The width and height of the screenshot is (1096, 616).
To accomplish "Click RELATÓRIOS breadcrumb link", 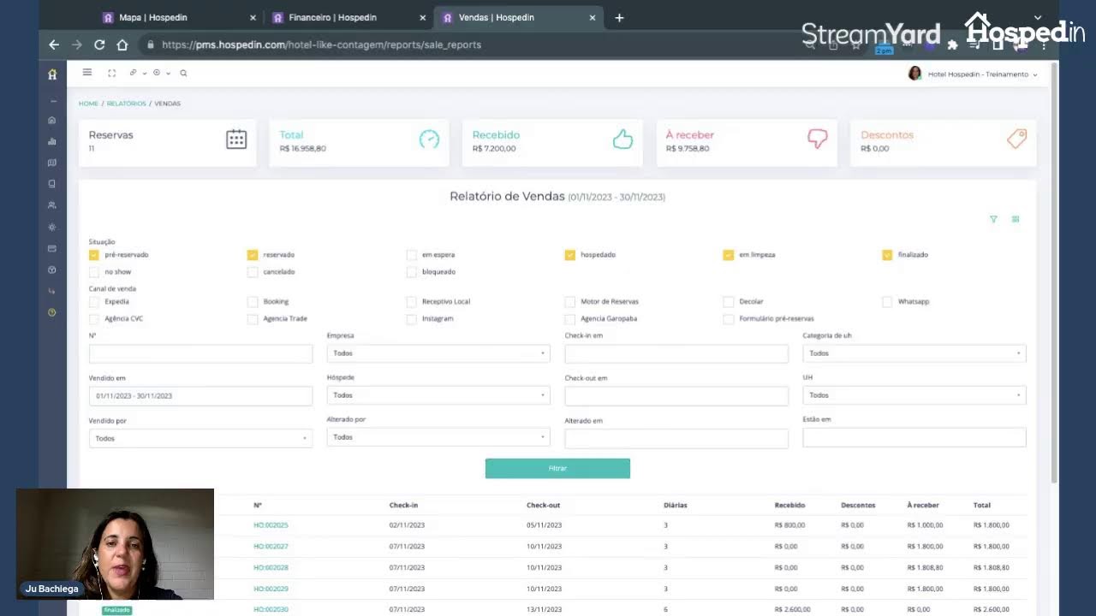I will [127, 104].
